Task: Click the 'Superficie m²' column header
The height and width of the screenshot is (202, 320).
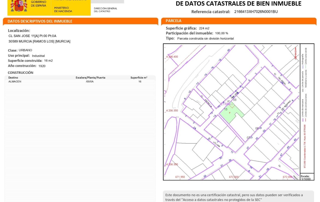Action: [x=139, y=77]
